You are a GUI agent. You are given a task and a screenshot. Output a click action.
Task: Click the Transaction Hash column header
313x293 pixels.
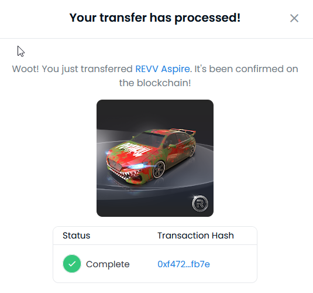coord(195,236)
